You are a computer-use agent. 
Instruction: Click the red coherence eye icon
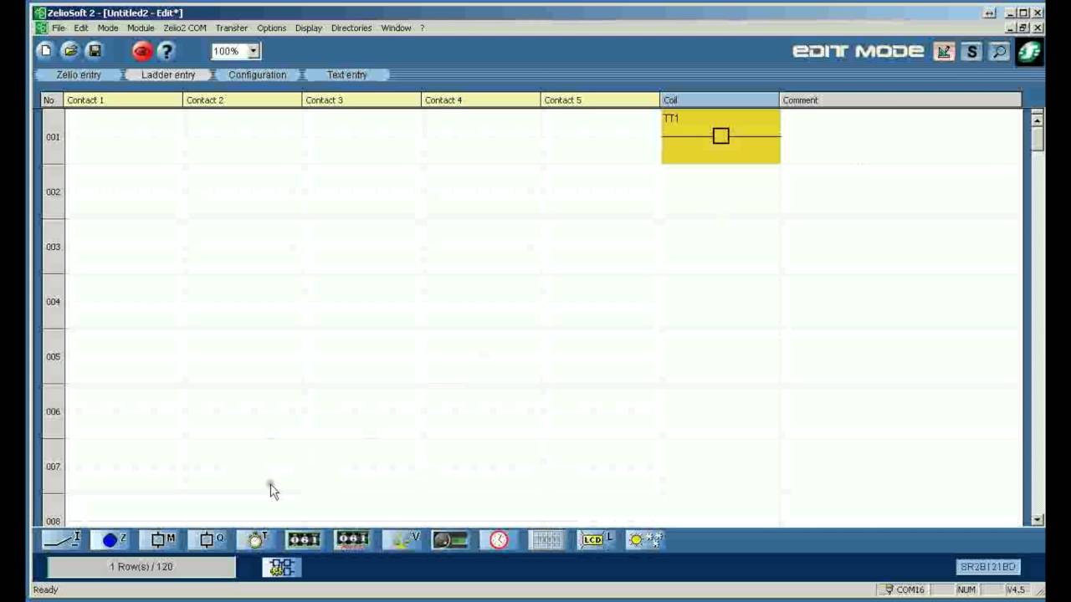[142, 52]
